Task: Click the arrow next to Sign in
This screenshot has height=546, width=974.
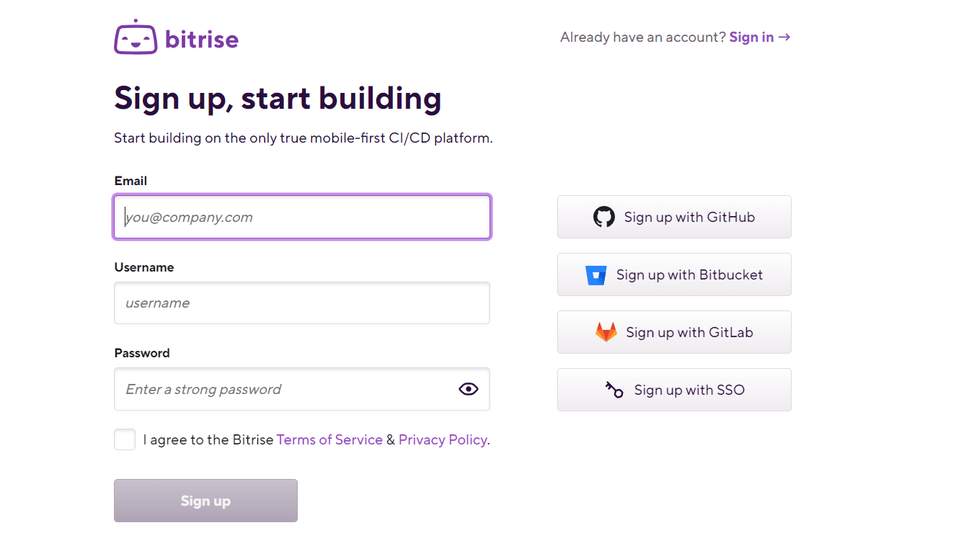Action: point(784,37)
